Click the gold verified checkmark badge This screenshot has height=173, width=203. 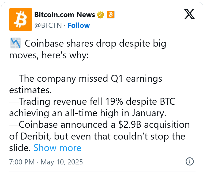[100, 15]
